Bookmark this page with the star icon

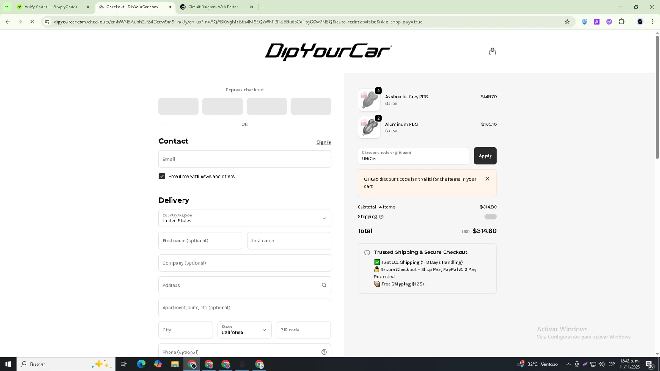pos(567,22)
